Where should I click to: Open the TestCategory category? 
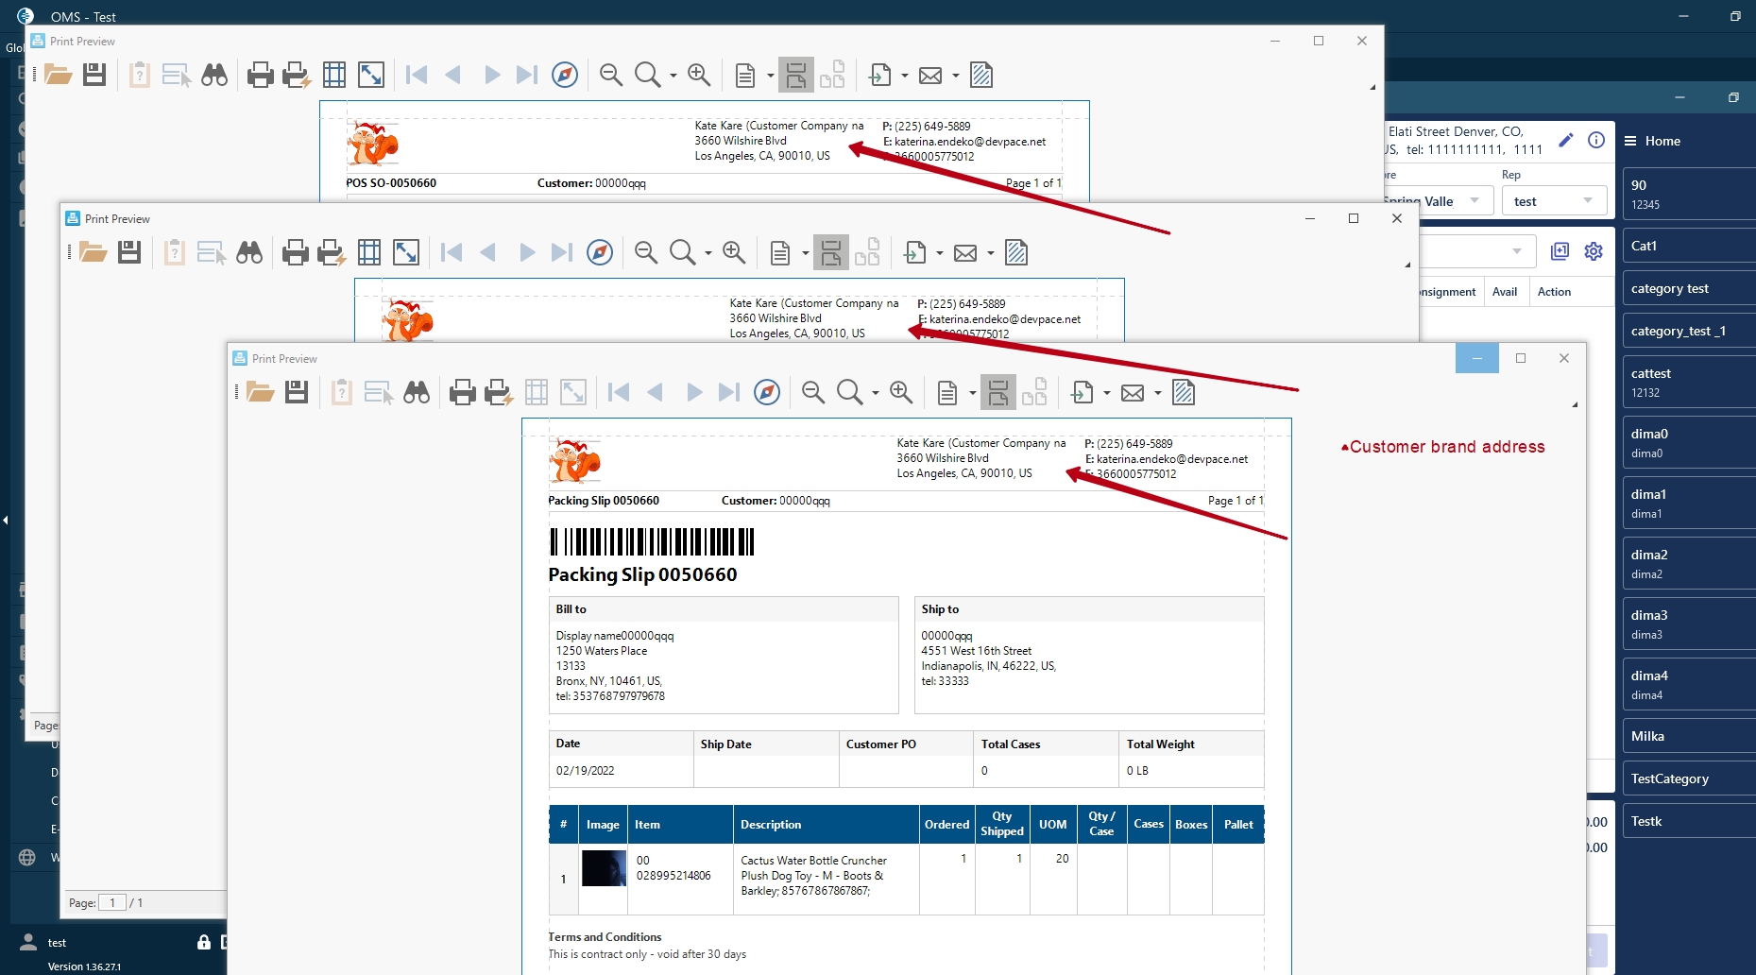(1689, 778)
